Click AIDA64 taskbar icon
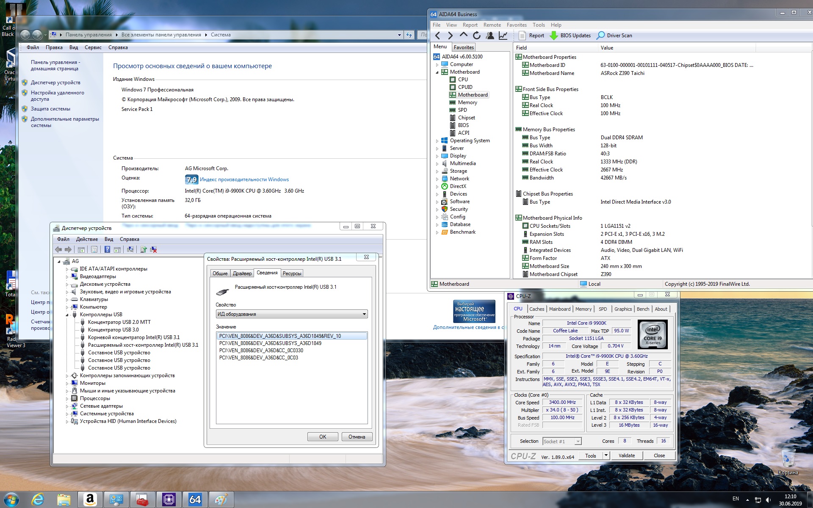The image size is (813, 508). (x=194, y=500)
